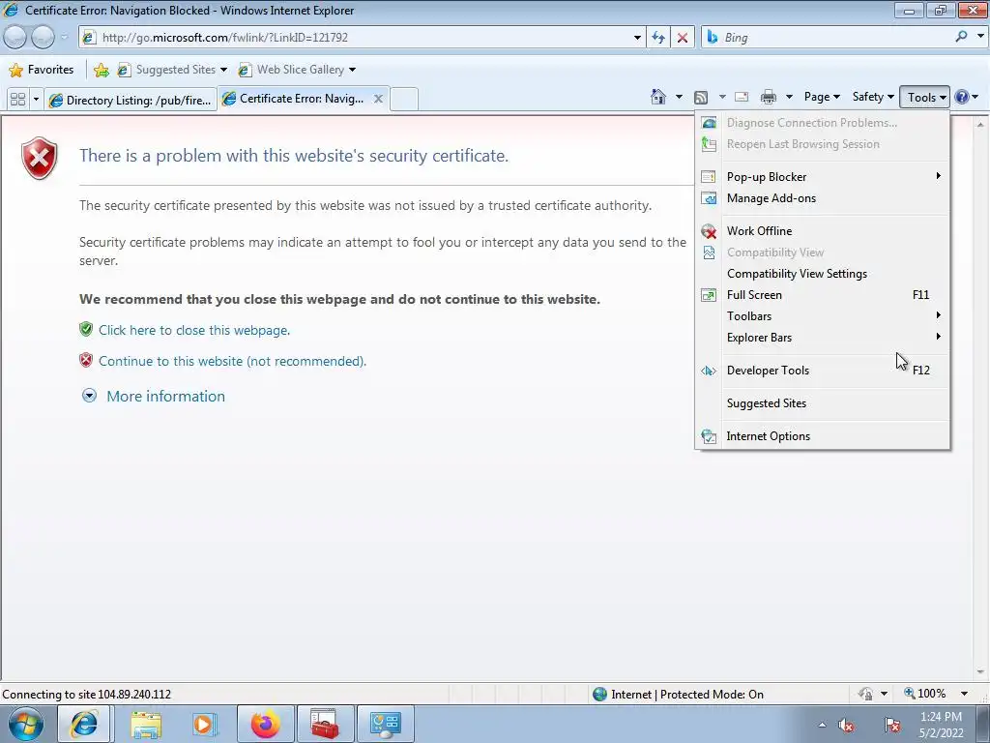
Task: Click the Internet Options menu icon
Action: (709, 436)
